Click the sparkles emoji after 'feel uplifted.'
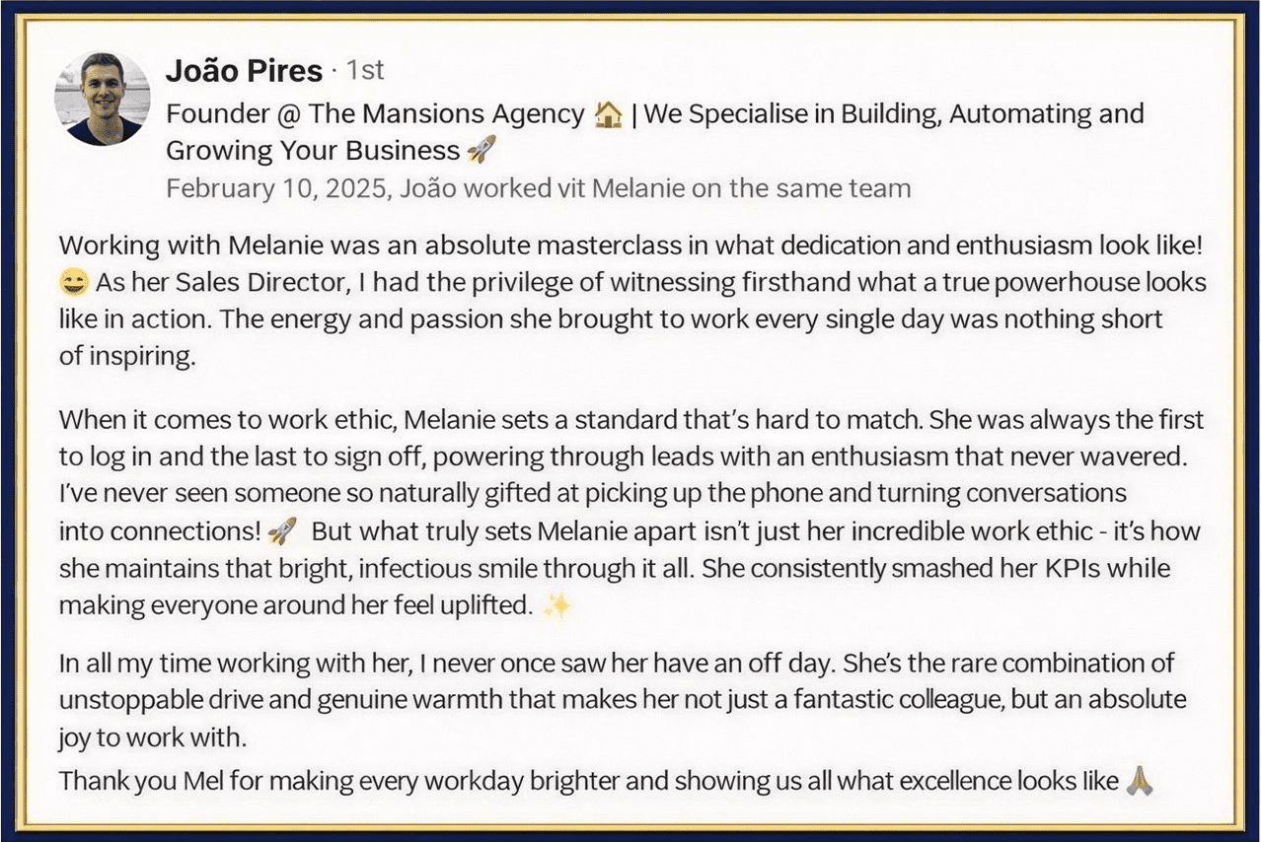The image size is (1261, 842). pyautogui.click(x=557, y=605)
